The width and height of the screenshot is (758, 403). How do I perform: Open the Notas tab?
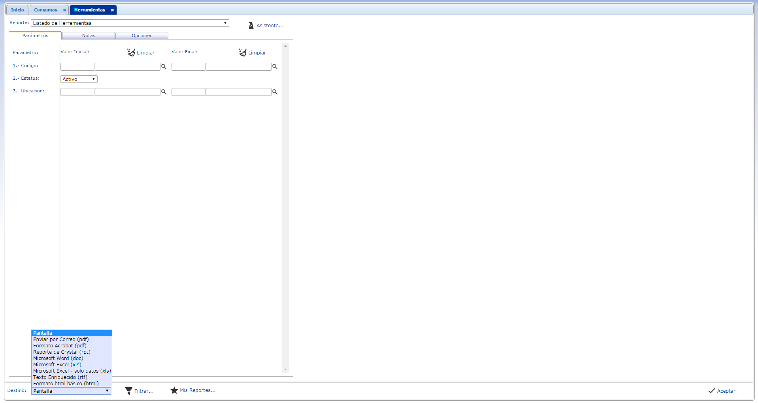89,36
